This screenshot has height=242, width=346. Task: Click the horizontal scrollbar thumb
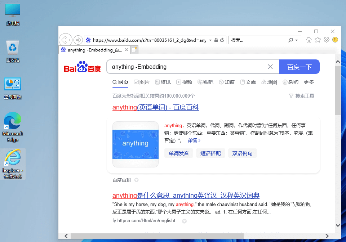[x=157, y=236]
